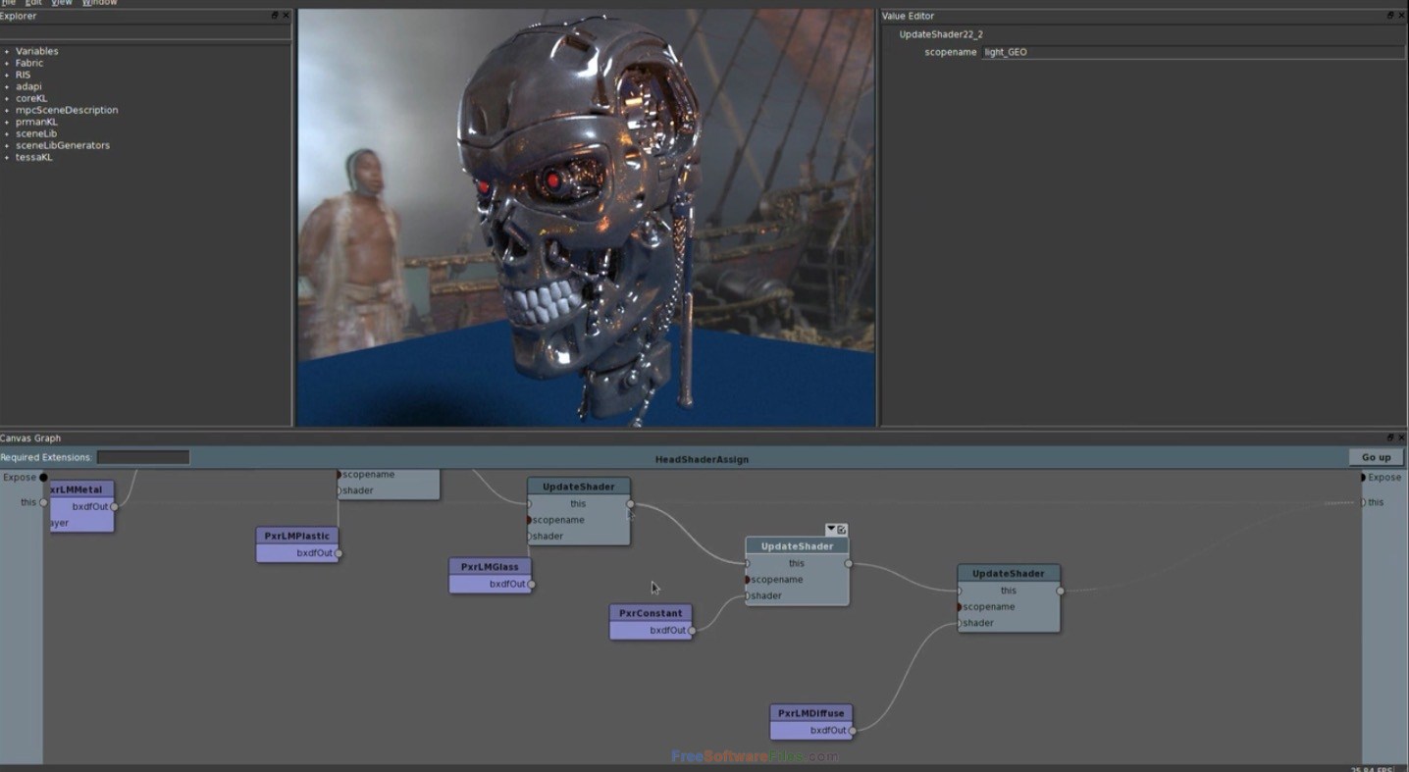Click the scopename port of the UpdateShader fed by PxrConstant
The width and height of the screenshot is (1409, 772).
(x=747, y=580)
